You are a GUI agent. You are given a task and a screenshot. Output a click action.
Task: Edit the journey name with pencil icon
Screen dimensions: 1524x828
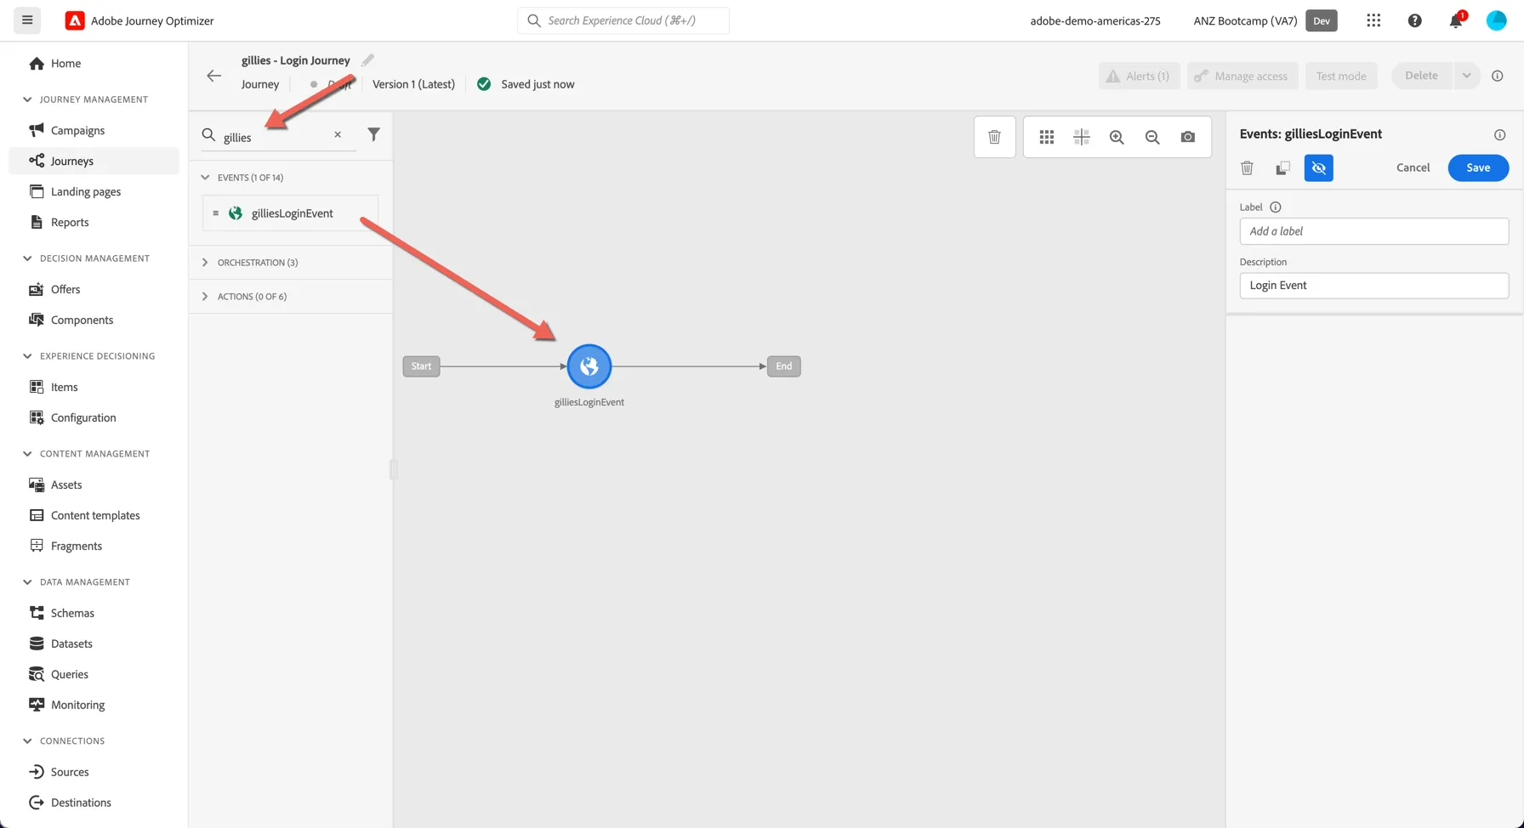coord(367,60)
